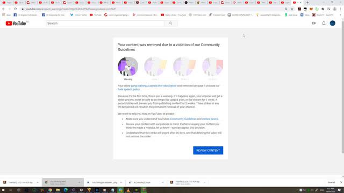The image size is (344, 193).
Task: Click the Warning illustration circle
Action: click(128, 66)
